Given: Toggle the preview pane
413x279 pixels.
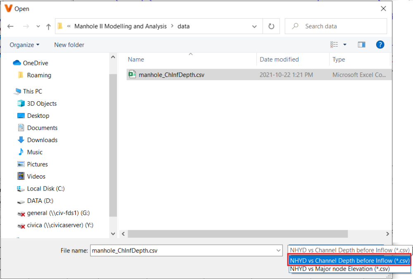Looking at the screenshot, I should tap(361, 45).
